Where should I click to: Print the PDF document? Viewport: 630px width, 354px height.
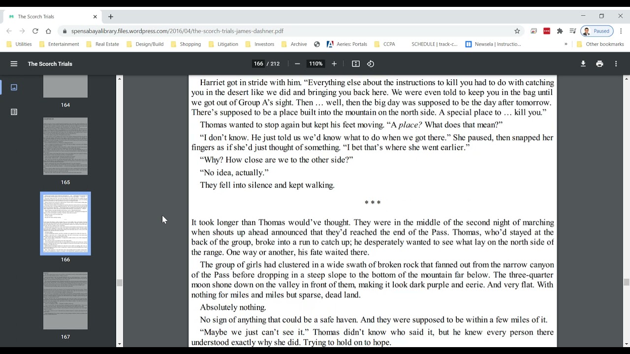(599, 64)
